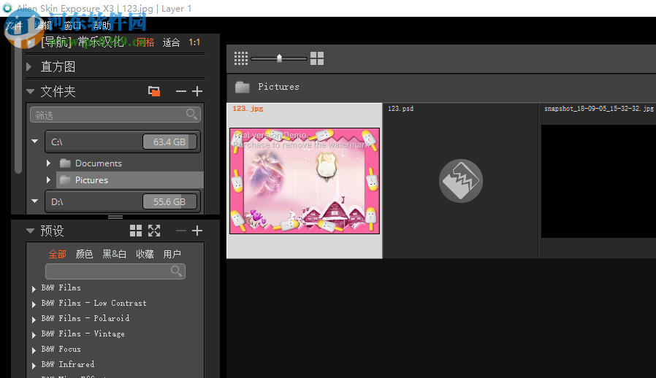Click the 1:1 zoom button
The height and width of the screenshot is (378, 656).
194,42
